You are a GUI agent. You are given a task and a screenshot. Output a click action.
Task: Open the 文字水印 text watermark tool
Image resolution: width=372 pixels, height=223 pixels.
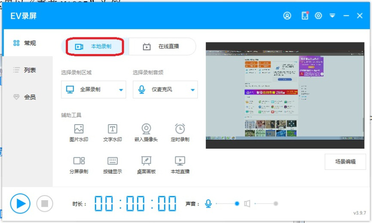[113, 133]
